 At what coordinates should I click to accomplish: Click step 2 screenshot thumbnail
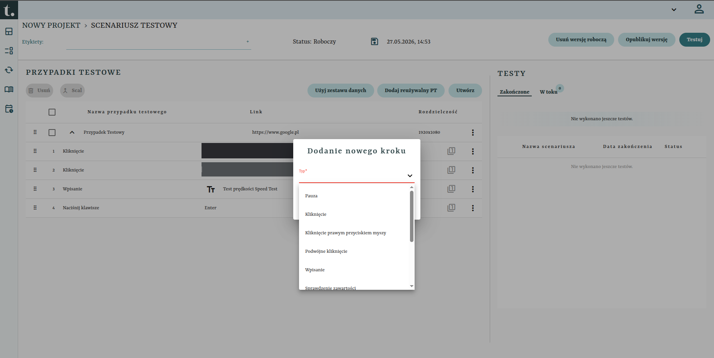point(247,170)
